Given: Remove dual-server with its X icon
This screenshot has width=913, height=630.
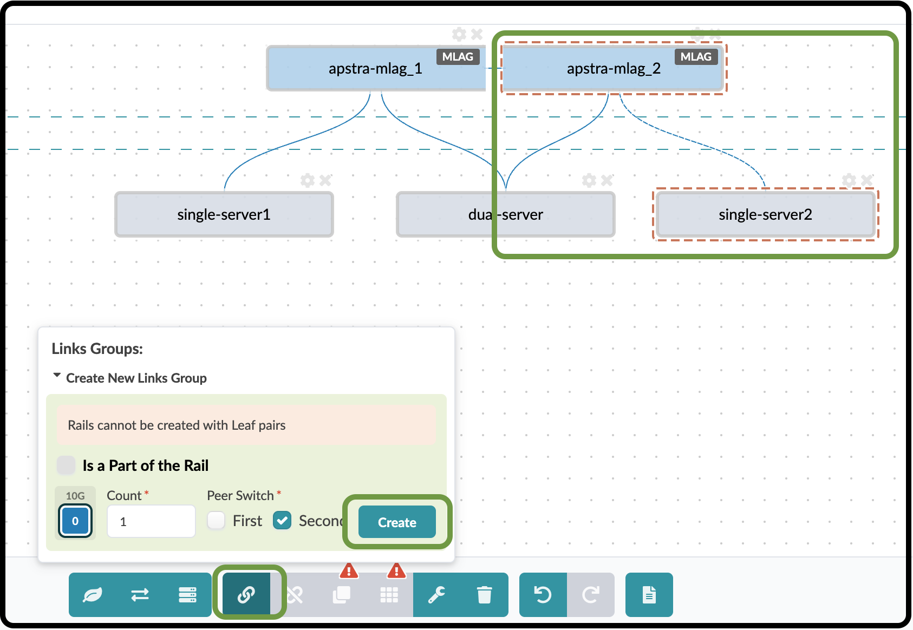Looking at the screenshot, I should [x=607, y=180].
